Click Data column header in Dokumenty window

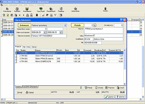(8, 20)
